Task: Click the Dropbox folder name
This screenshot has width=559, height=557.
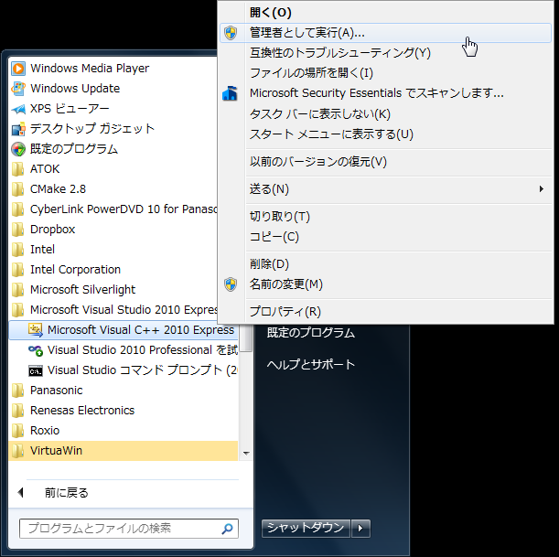Action: click(52, 230)
